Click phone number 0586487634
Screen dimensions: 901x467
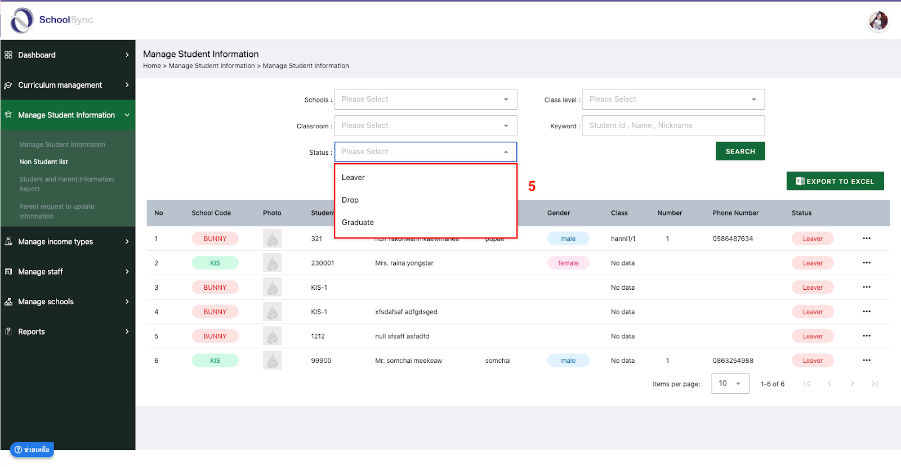coord(733,239)
